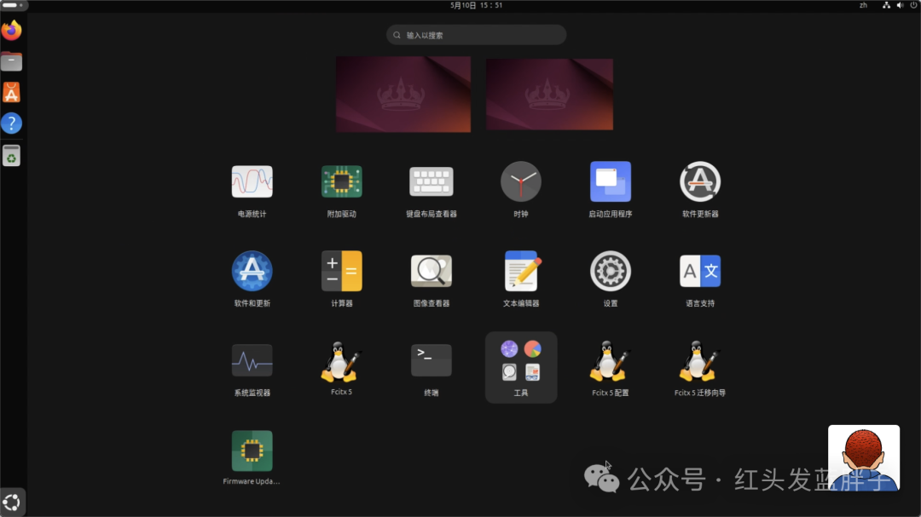Open the 时钟 clock application
Image resolution: width=921 pixels, height=517 pixels.
[x=520, y=181]
